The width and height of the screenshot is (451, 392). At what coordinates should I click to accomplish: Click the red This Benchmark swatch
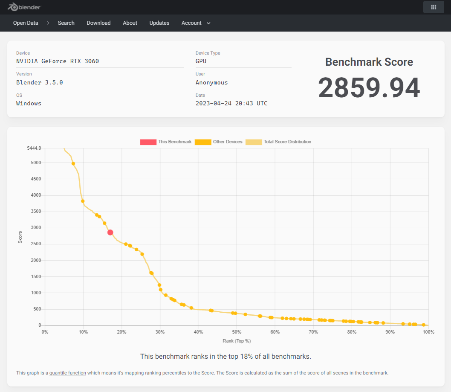pyautogui.click(x=148, y=142)
